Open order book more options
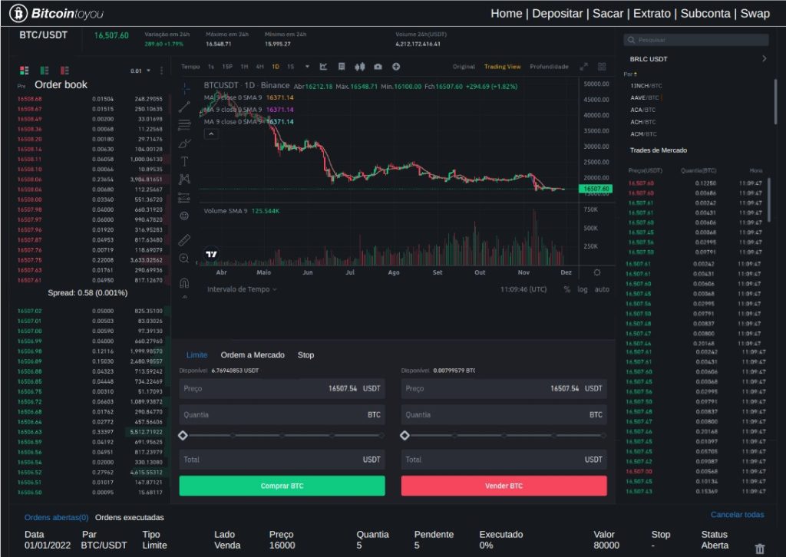Screen dimensions: 786x557 tap(161, 71)
